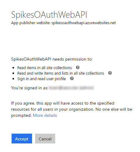
Task: Click Read and write items and lists permission text
Action: tap(61, 73)
